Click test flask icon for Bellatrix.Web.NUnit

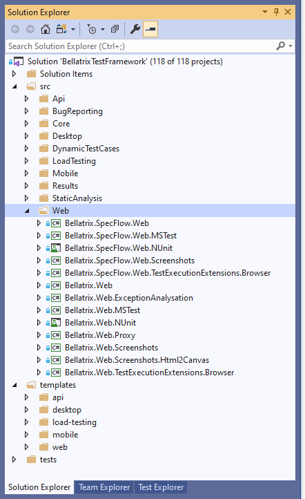click(56, 323)
